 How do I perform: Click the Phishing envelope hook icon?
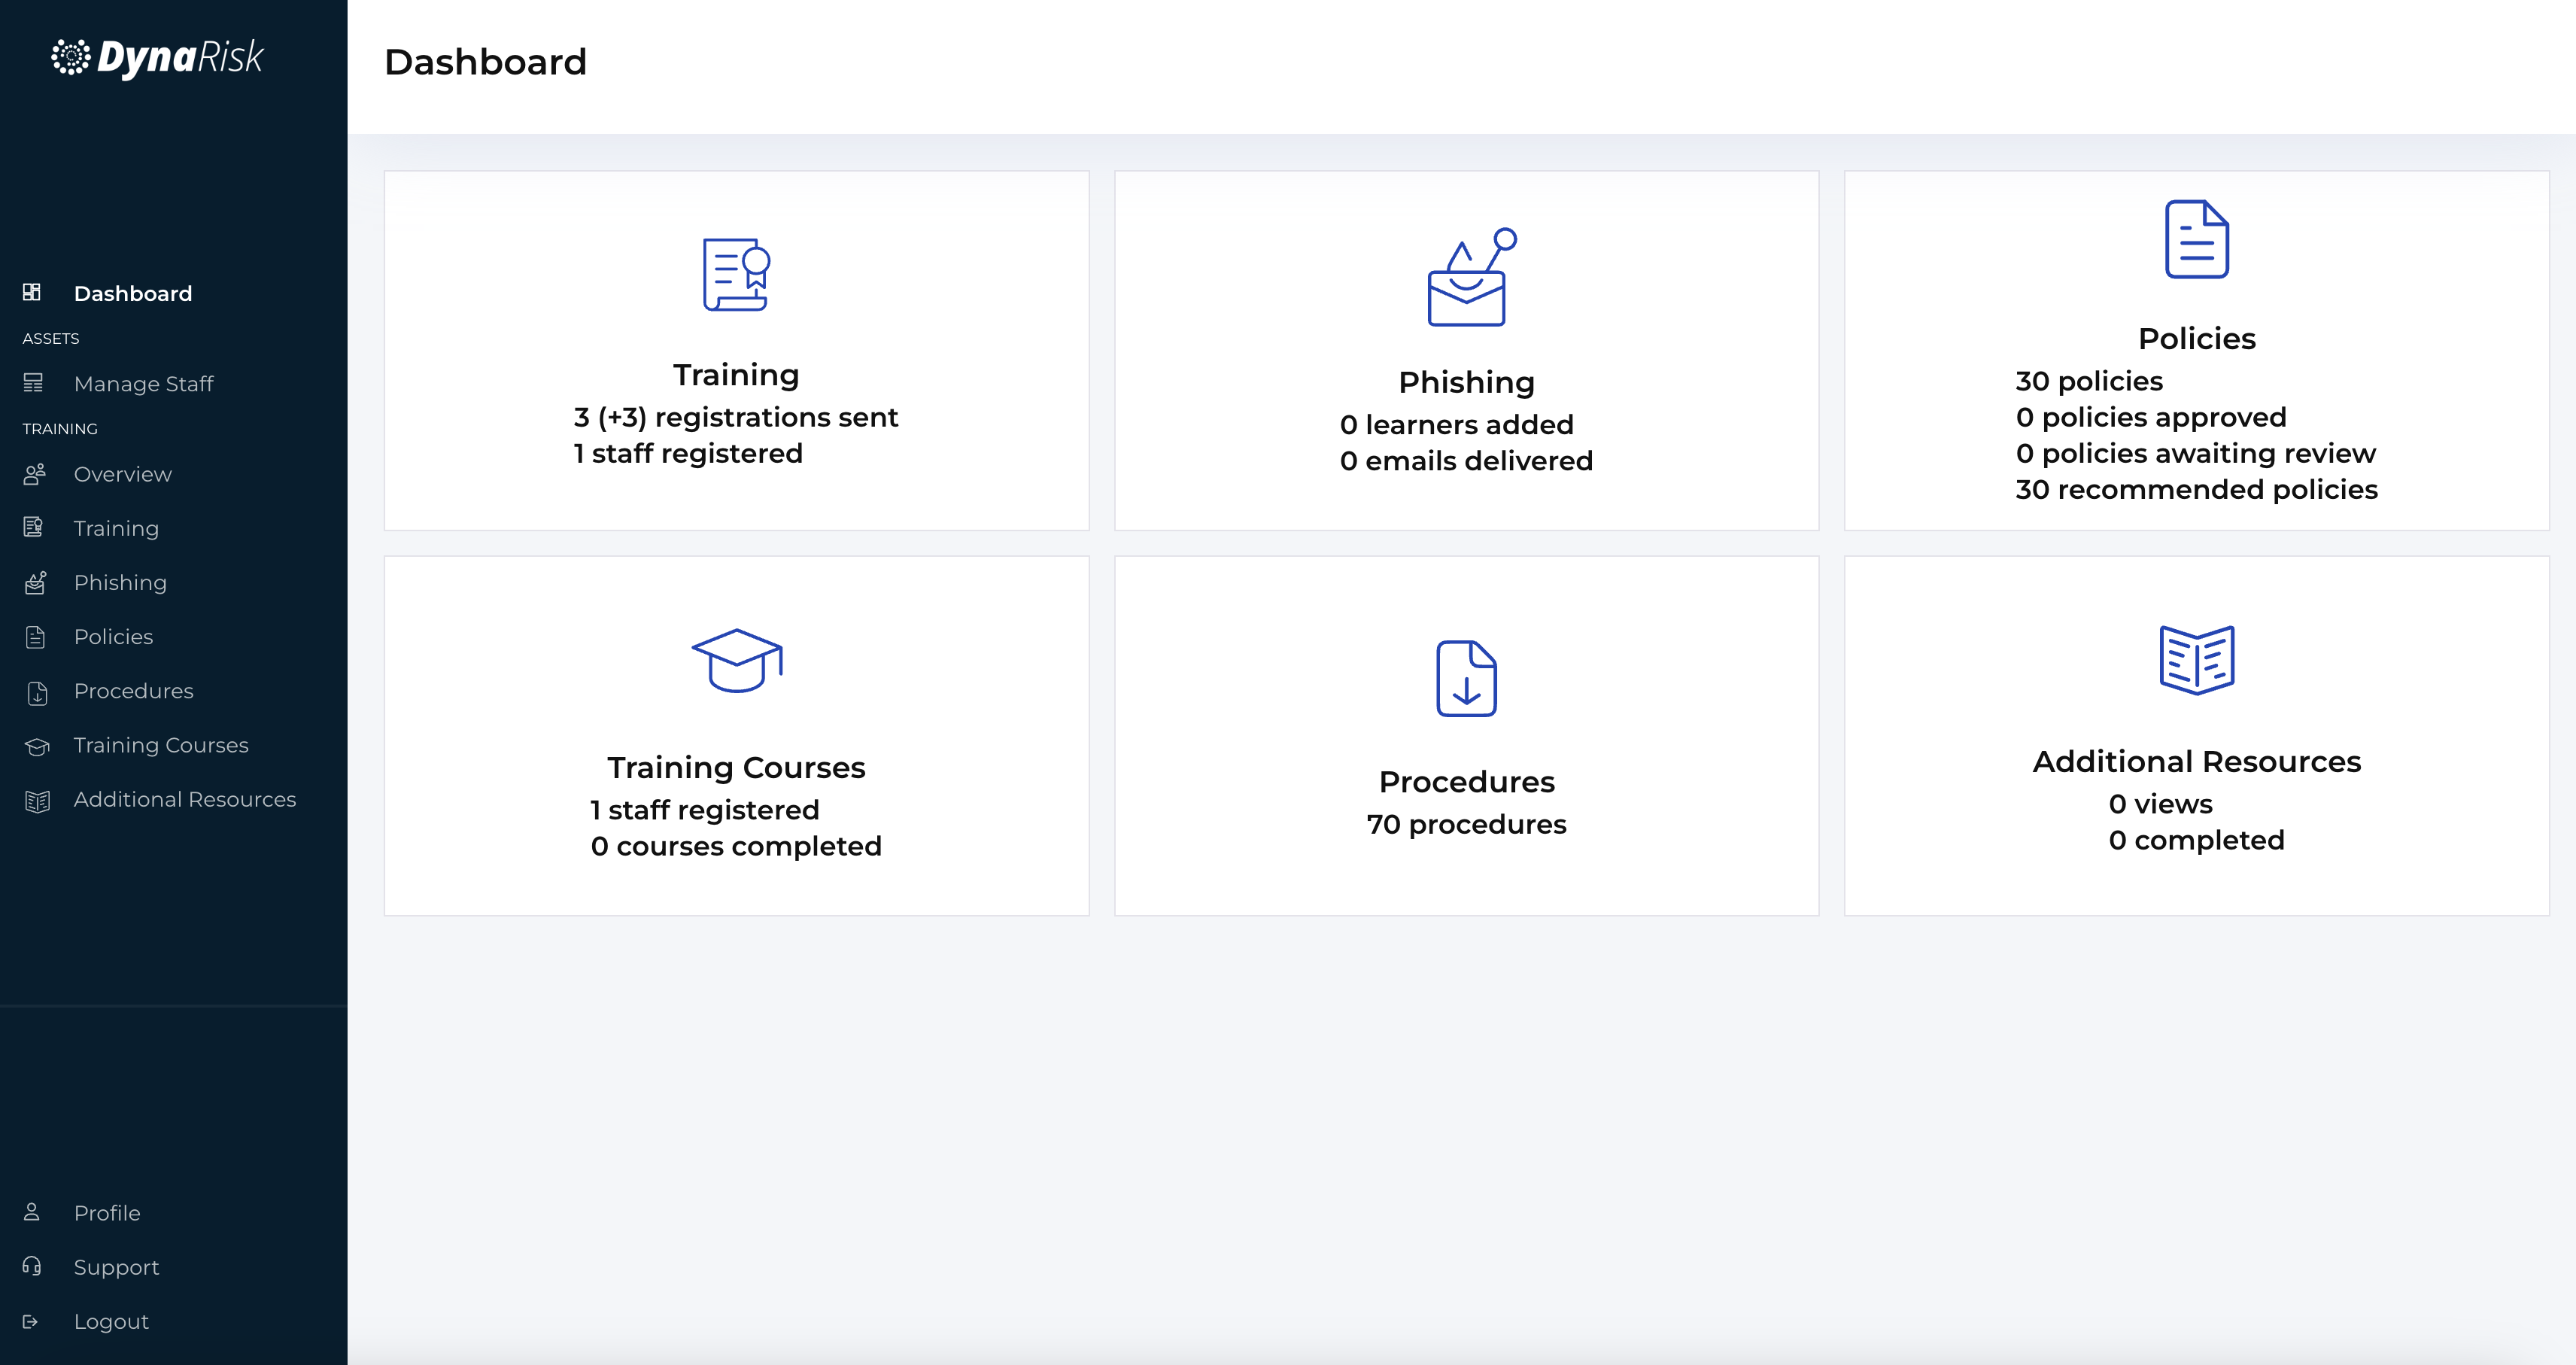coord(1467,279)
